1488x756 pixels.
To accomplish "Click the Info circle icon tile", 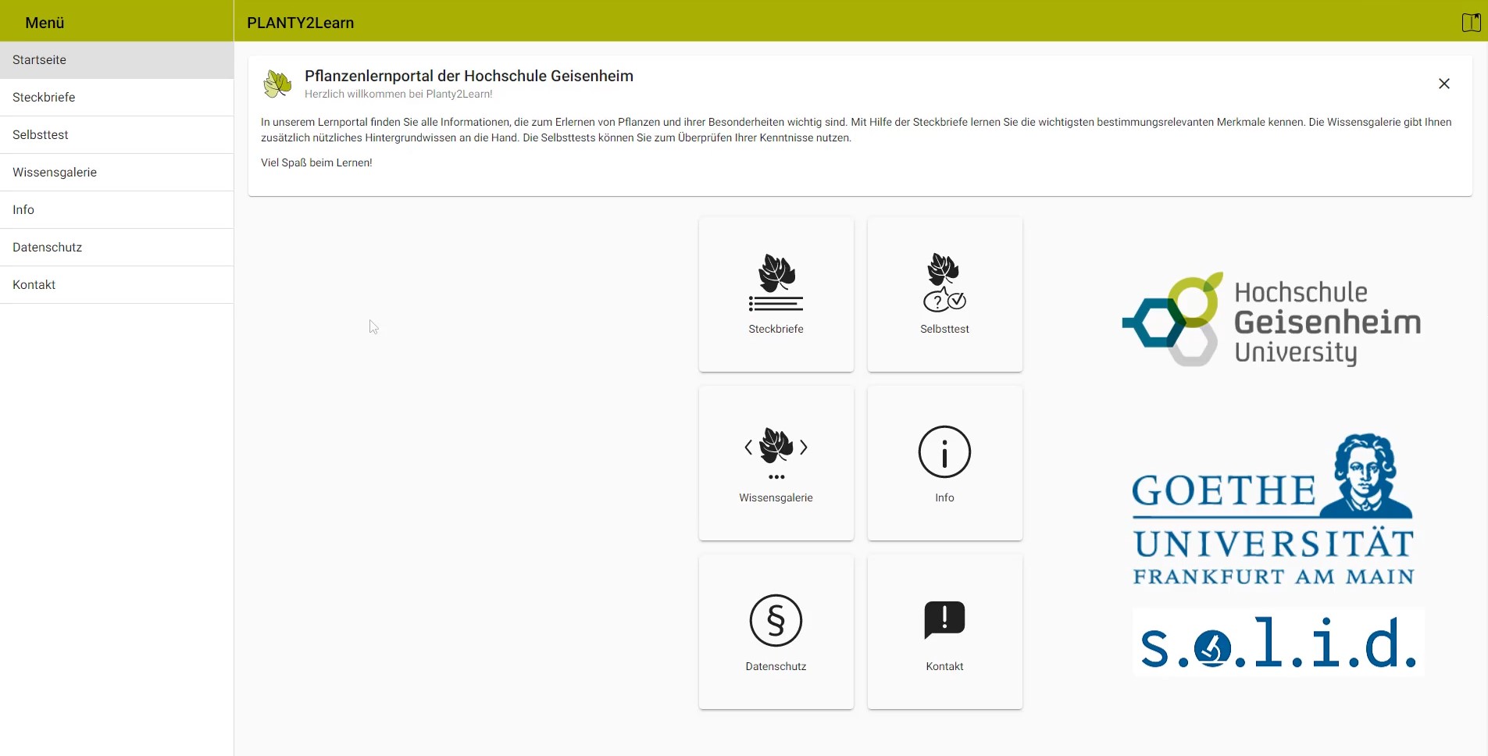I will point(944,451).
